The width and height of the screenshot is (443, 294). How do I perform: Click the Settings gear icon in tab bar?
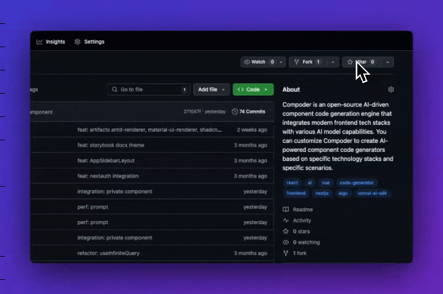click(x=78, y=42)
